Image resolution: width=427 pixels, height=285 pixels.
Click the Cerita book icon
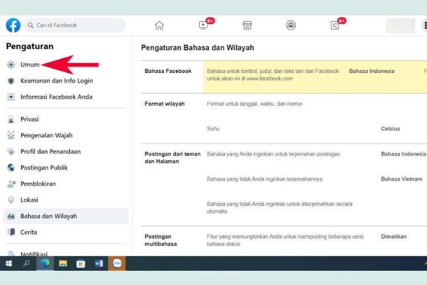(11, 232)
